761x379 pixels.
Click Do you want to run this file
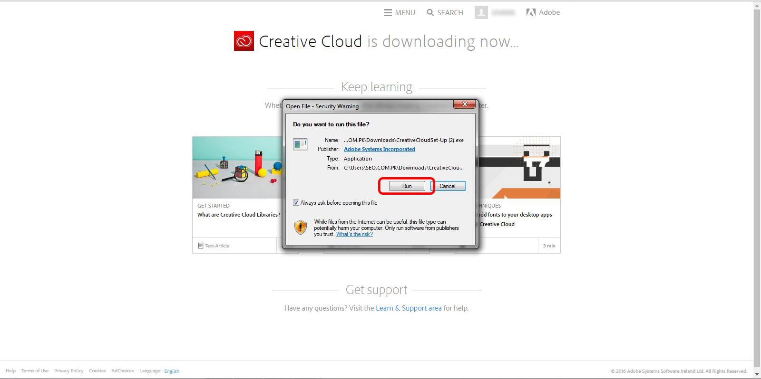[331, 124]
